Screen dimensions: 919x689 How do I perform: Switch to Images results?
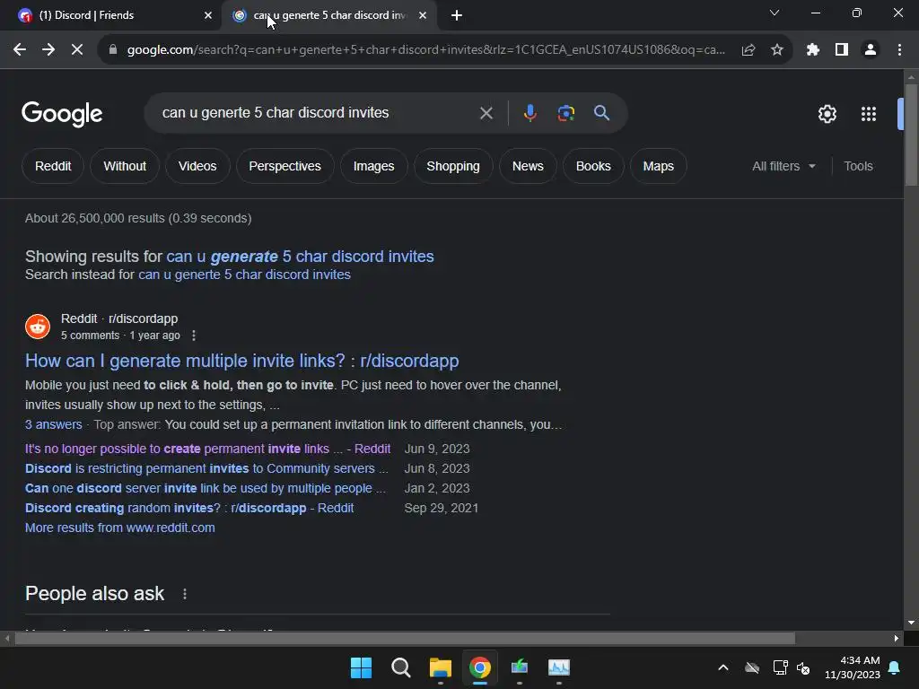[374, 166]
